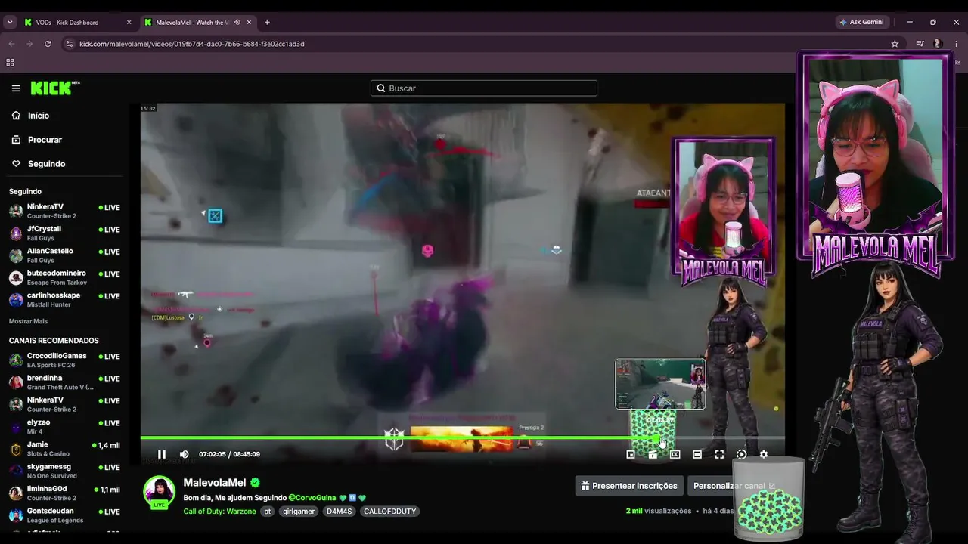Viewport: 968px width, 544px height.
Task: Toggle theater mode in the player
Action: pyautogui.click(x=697, y=454)
